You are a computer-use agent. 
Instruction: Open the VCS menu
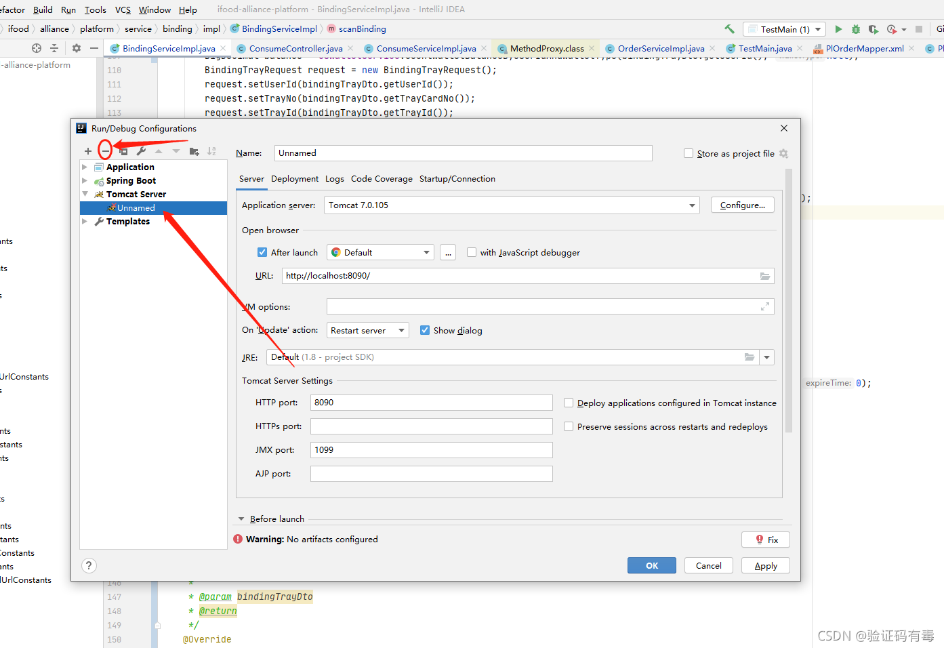123,9
